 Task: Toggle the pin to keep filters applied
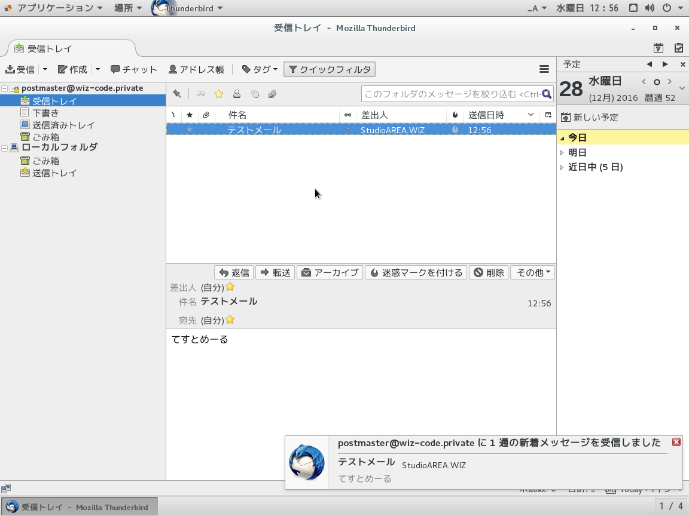click(177, 94)
